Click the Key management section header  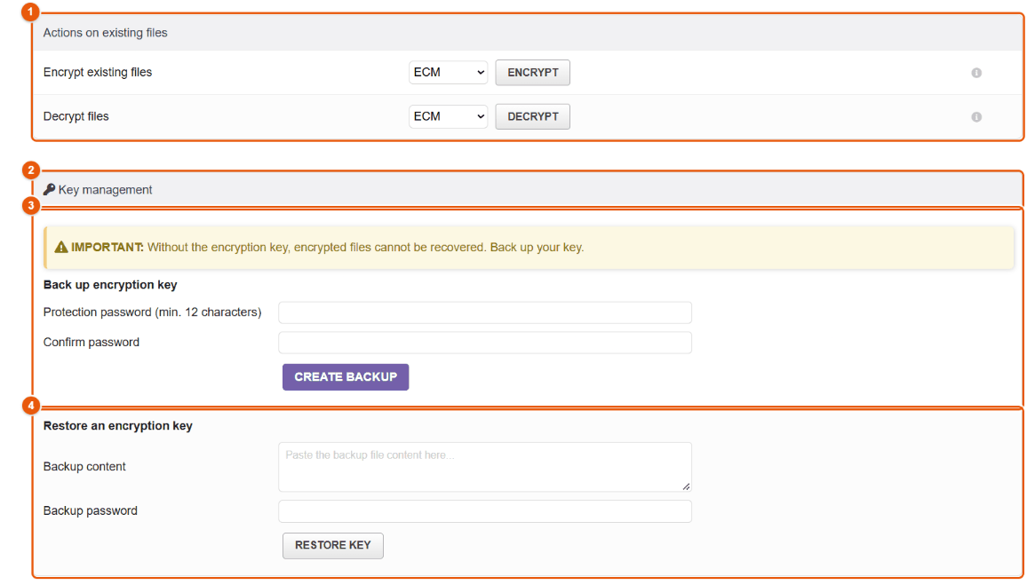point(528,189)
